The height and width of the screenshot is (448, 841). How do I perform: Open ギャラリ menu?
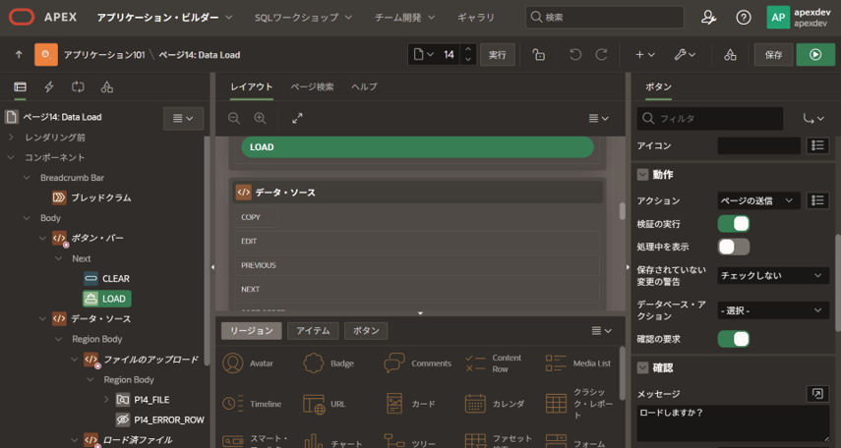pos(476,17)
